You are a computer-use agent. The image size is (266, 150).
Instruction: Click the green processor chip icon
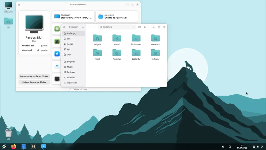point(57,29)
